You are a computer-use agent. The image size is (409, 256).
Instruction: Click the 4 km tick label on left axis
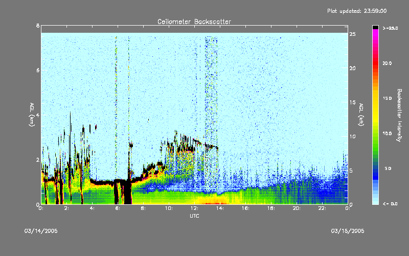(x=38, y=115)
